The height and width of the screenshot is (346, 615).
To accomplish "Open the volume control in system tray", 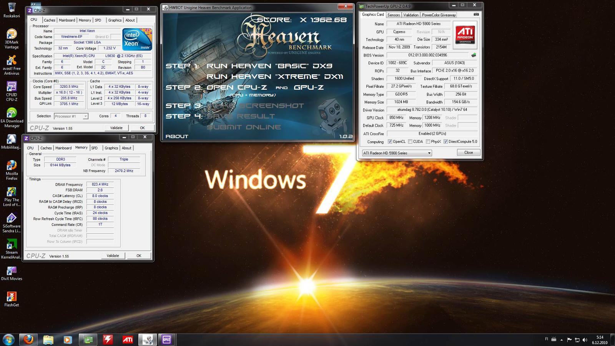I will pos(585,340).
